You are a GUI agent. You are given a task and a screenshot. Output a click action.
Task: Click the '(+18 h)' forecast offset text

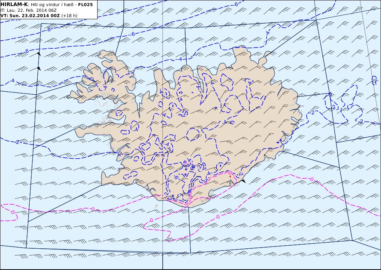(x=69, y=16)
